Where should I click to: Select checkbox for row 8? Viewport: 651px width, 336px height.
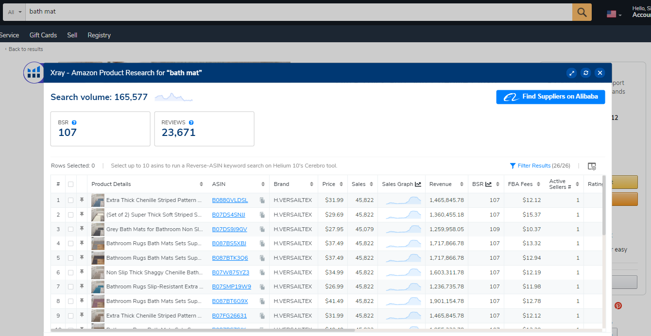[x=71, y=301]
